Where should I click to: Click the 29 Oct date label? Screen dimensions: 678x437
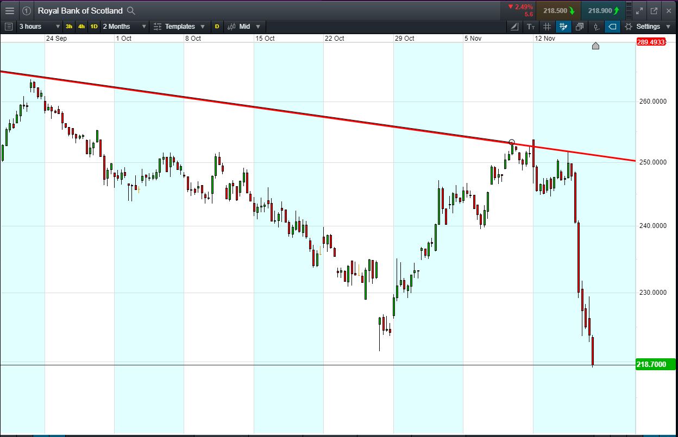pos(404,39)
